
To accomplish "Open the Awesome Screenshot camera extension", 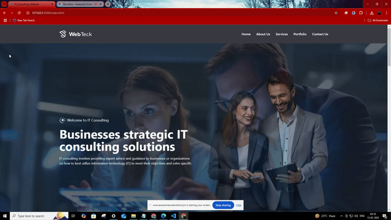I will (x=353, y=13).
